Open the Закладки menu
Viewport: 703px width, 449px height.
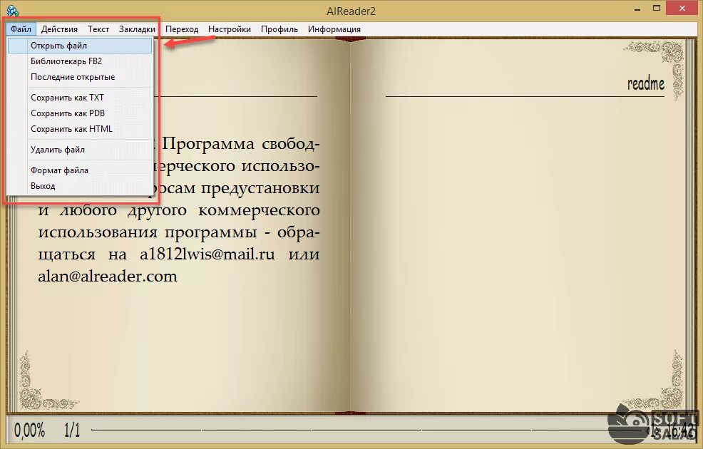point(137,29)
